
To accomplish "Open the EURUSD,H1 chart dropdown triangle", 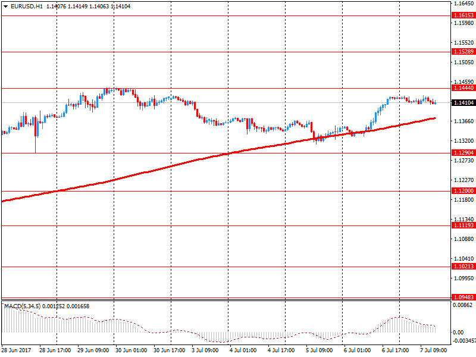I will click(5, 7).
